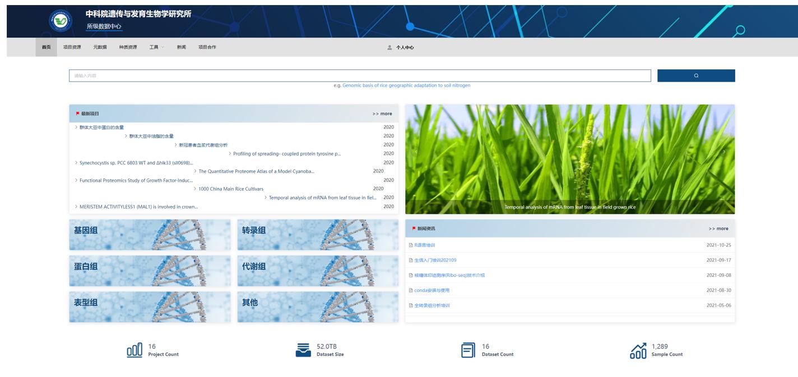Screen dimensions: 798x377
Task: Click the Dataset Count document icon
Action: 467,350
